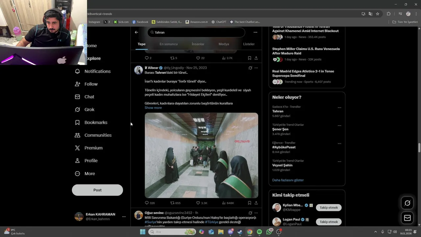
Task: Open the Tehran tunnel photo
Action: coord(201,155)
